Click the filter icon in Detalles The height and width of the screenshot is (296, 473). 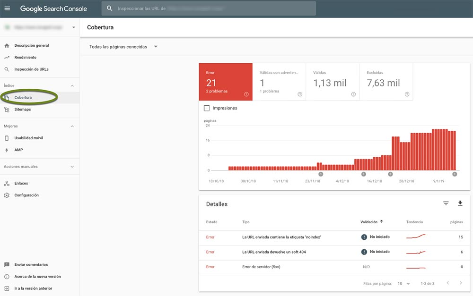click(446, 203)
